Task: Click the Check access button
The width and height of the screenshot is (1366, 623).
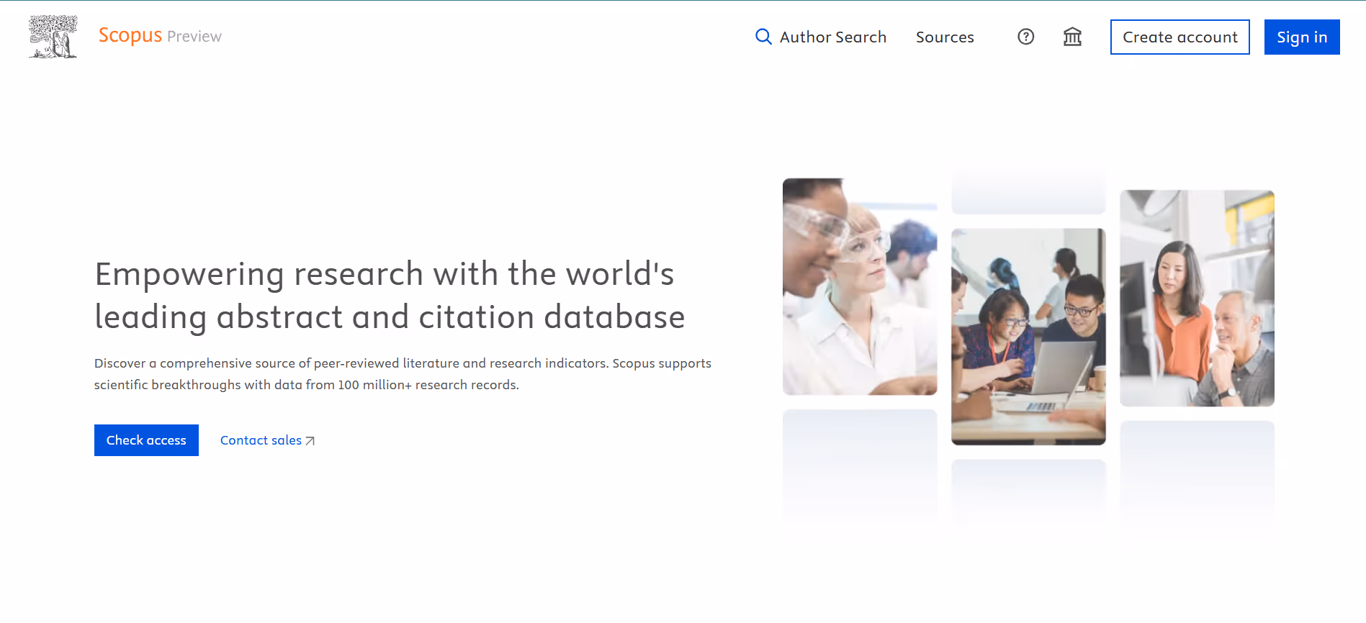Action: point(146,440)
